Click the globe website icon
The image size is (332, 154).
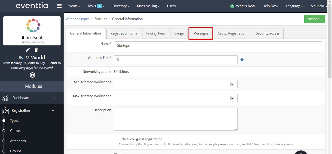(x=32, y=75)
